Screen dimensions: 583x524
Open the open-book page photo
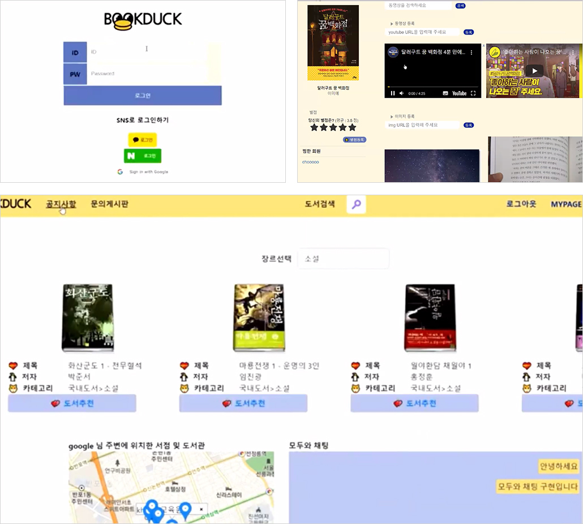click(x=535, y=160)
